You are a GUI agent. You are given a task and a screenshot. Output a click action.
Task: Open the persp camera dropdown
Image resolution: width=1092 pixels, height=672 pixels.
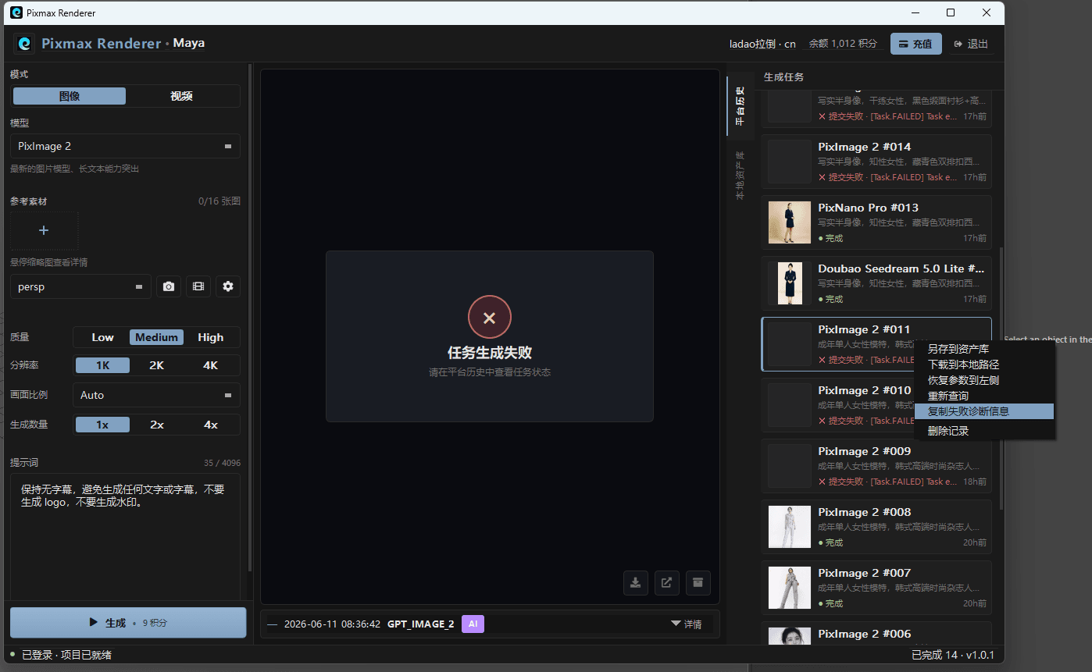point(81,286)
